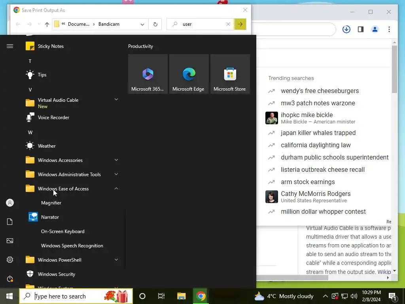Expand the Windows Accessories folder
Viewport: 405px width, 304px height.
click(116, 160)
